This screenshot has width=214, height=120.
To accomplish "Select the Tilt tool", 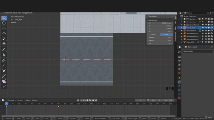I will point(4,76).
